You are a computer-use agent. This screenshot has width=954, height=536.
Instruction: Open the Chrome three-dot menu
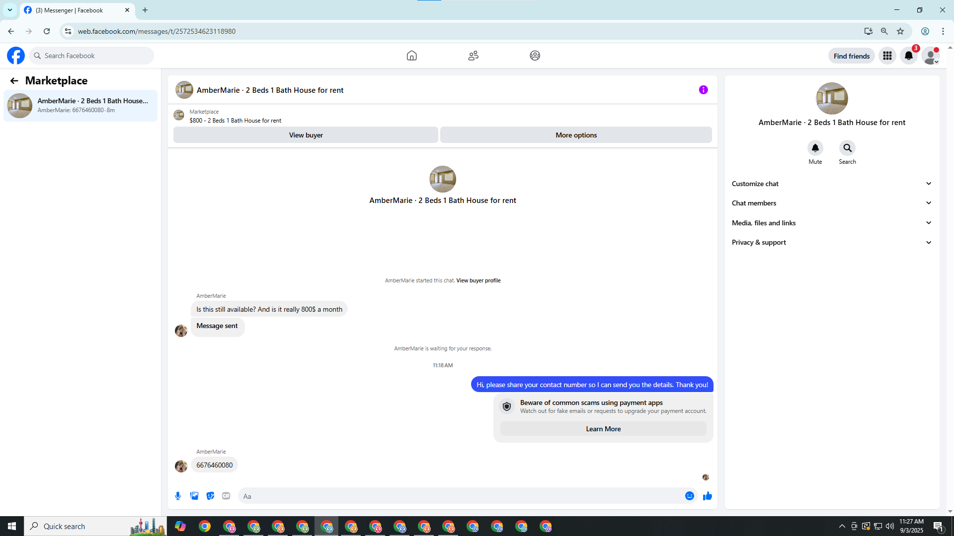[943, 31]
